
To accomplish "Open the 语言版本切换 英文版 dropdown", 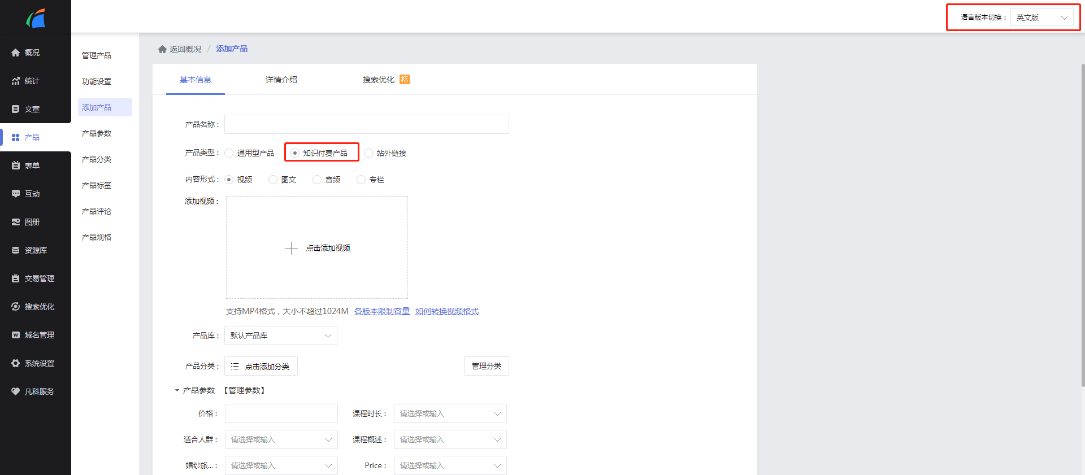I will tap(1041, 18).
